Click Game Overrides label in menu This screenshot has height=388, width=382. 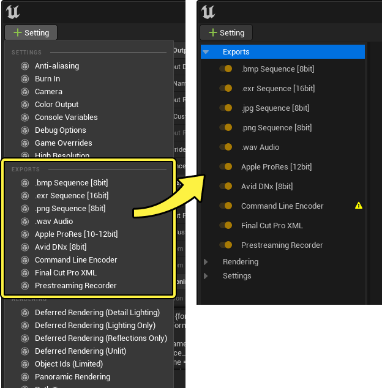click(x=64, y=143)
